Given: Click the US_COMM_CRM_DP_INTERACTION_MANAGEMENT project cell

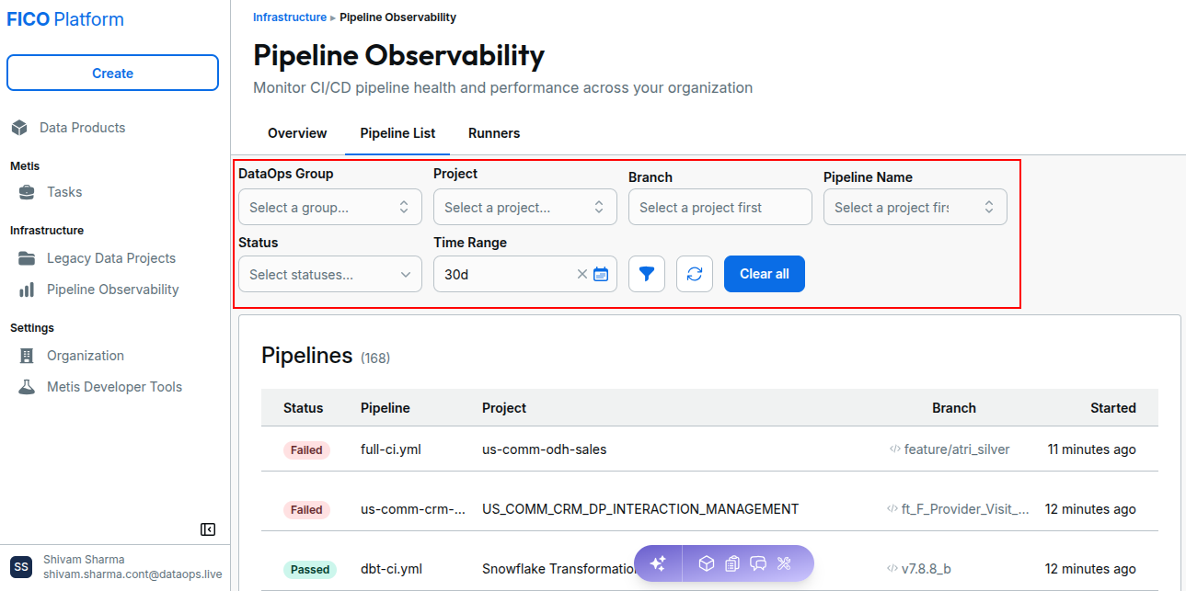Looking at the screenshot, I should click(640, 509).
